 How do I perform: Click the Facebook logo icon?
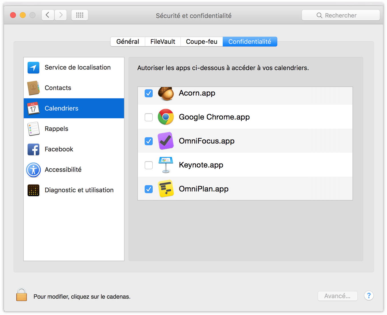point(33,149)
